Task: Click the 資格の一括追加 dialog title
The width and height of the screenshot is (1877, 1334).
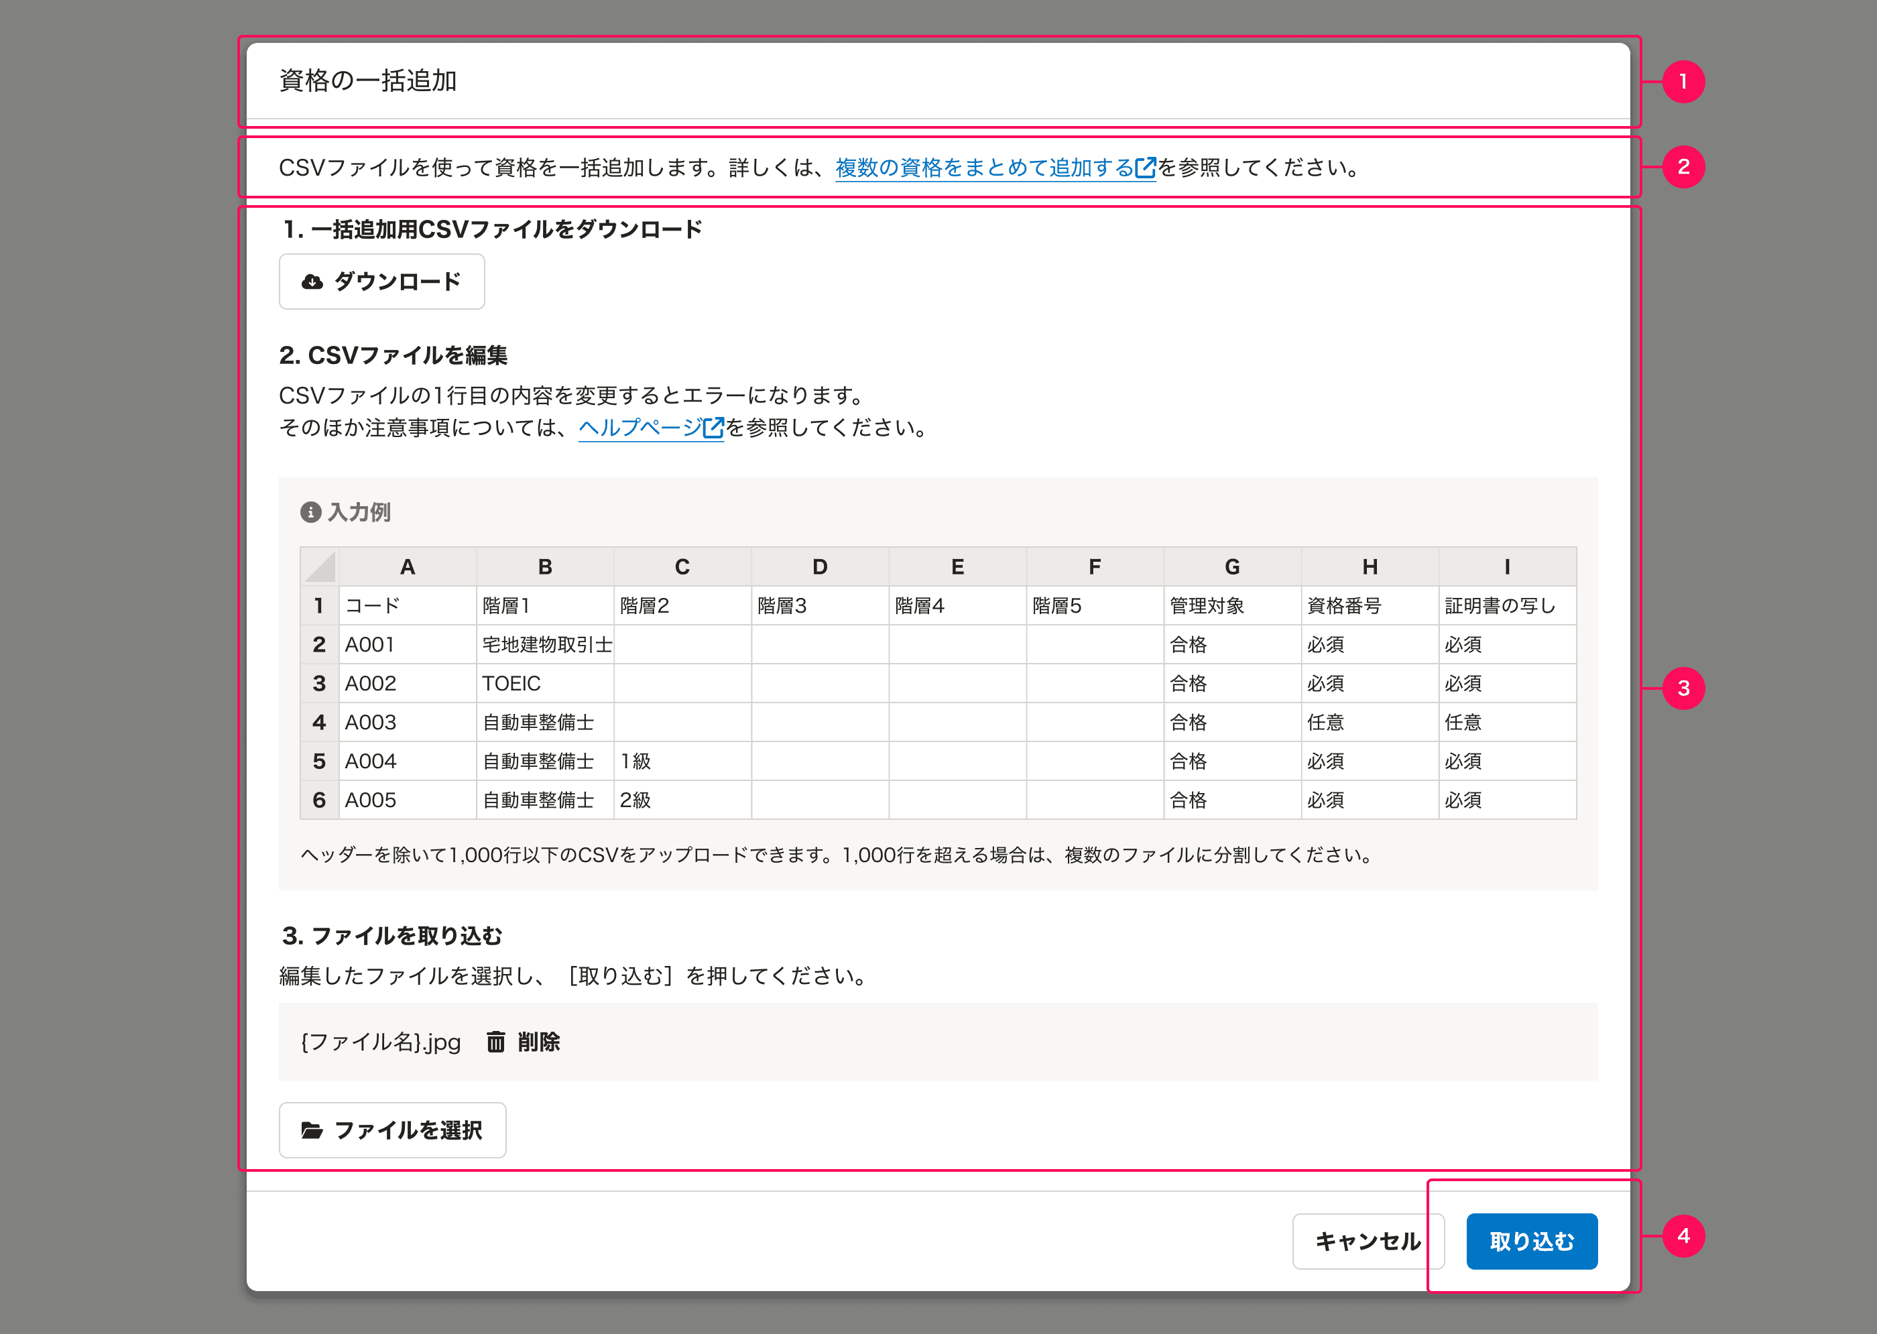Action: pyautogui.click(x=368, y=80)
